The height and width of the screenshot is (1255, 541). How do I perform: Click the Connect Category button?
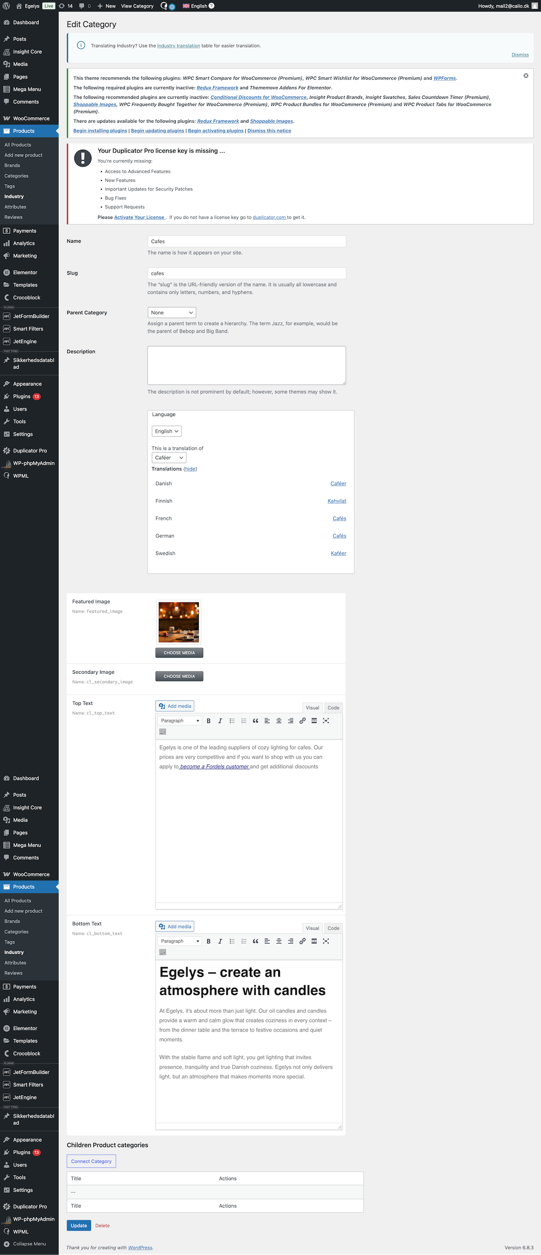[x=92, y=1162]
